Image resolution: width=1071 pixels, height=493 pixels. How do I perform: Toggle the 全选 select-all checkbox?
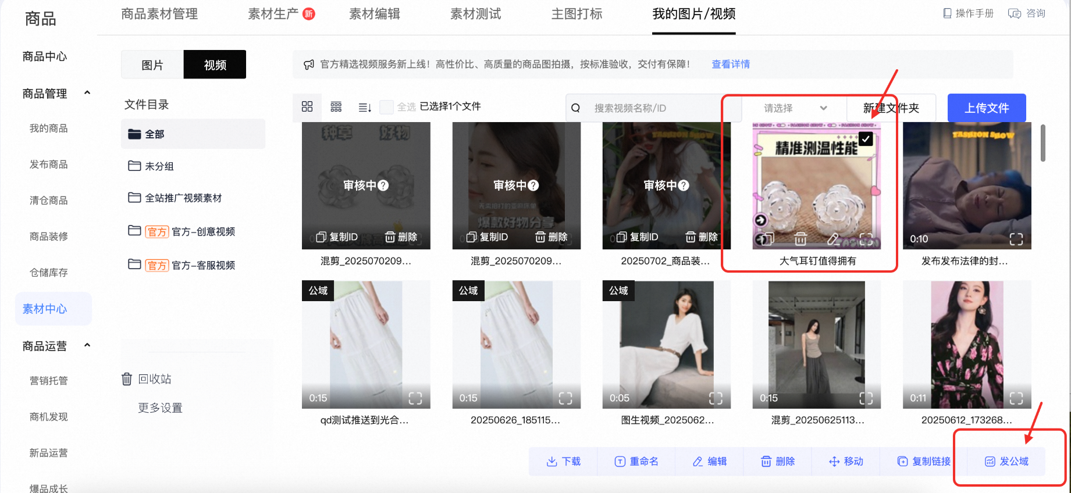click(x=386, y=107)
